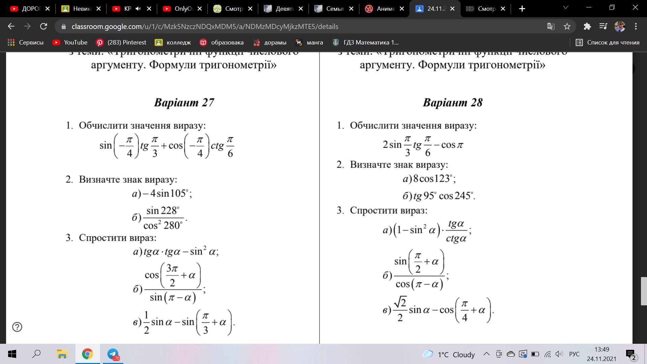The height and width of the screenshot is (364, 647).
Task: Open the media control icon in toolbar
Action: 603,26
